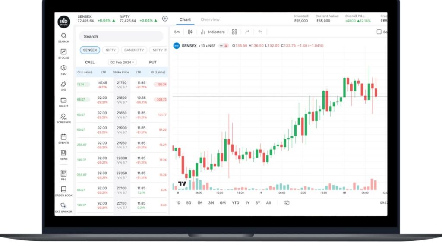Select strike price 21950 row
442x246 pixels.
pos(121,145)
